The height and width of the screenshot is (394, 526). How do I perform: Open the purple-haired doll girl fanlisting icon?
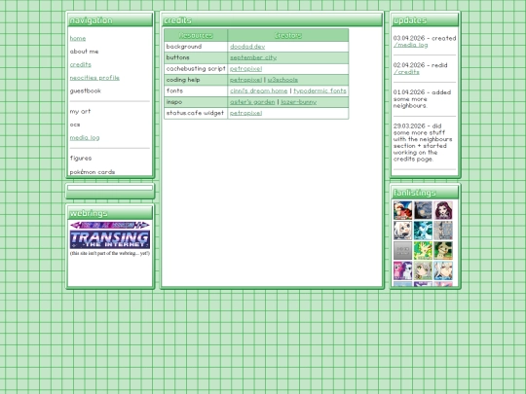point(443,210)
